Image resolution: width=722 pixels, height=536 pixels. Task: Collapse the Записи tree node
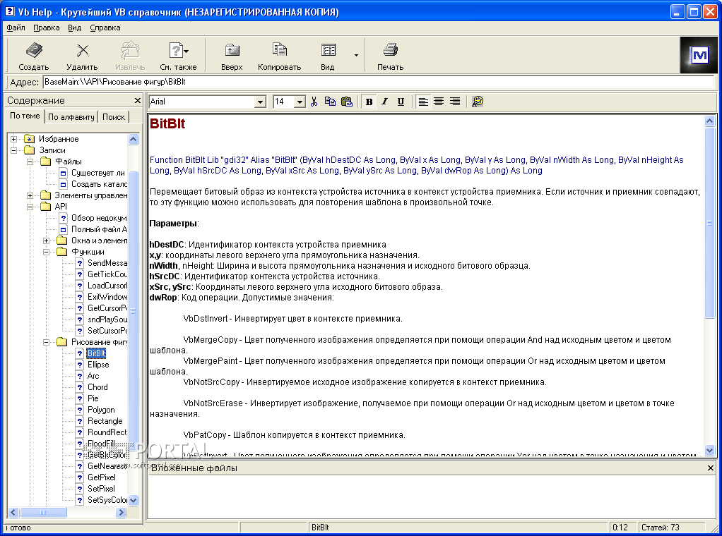[x=14, y=150]
